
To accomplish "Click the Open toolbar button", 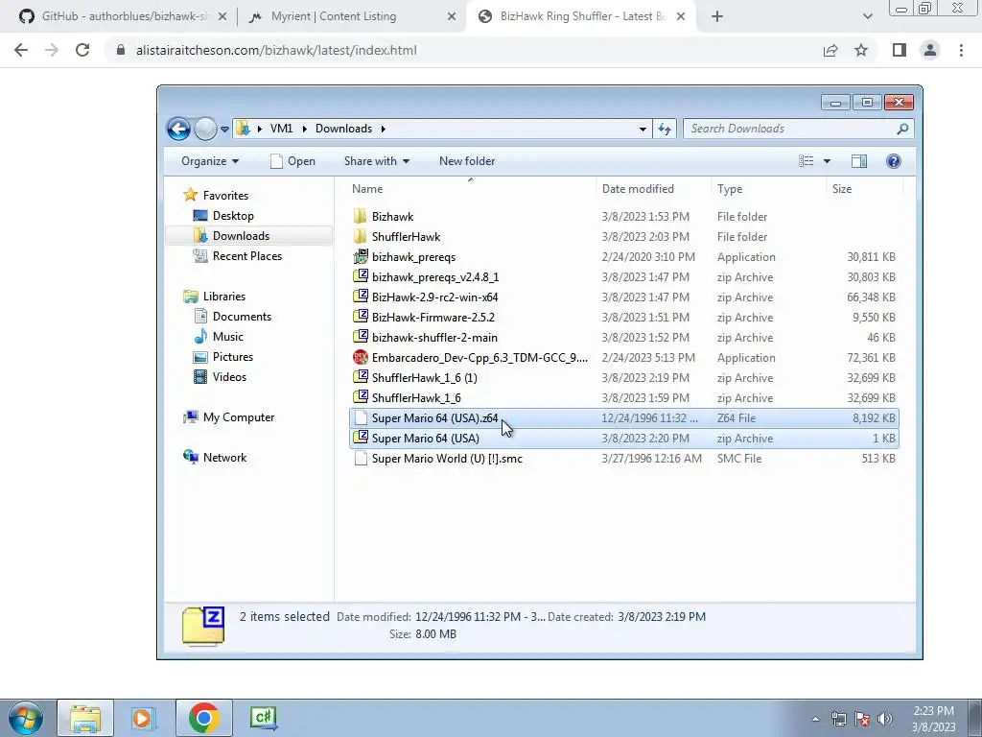I will [292, 161].
